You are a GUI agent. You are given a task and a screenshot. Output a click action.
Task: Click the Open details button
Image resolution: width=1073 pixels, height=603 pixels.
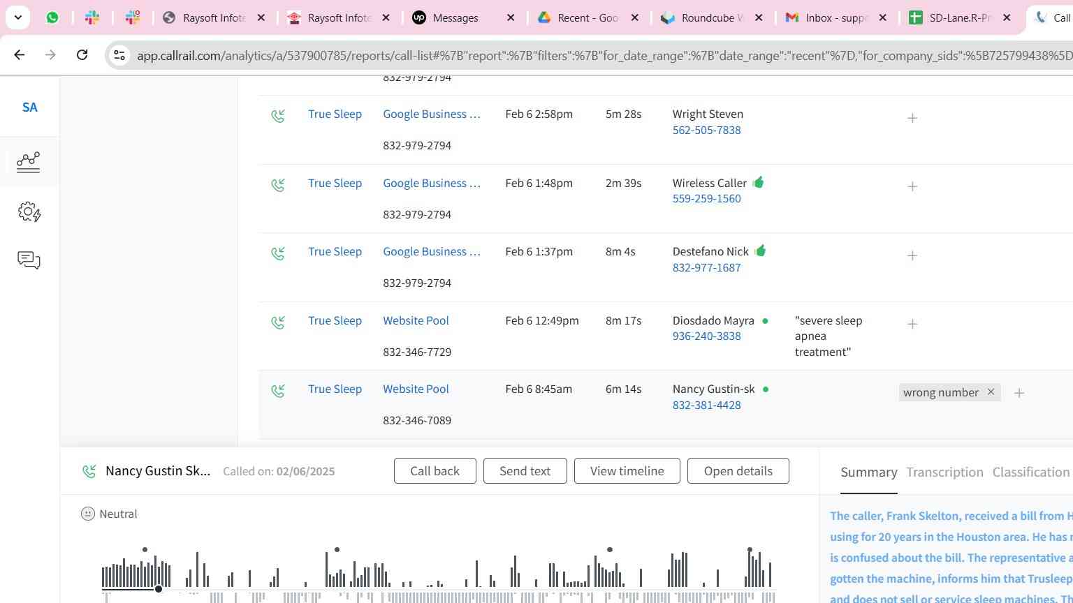pyautogui.click(x=738, y=470)
